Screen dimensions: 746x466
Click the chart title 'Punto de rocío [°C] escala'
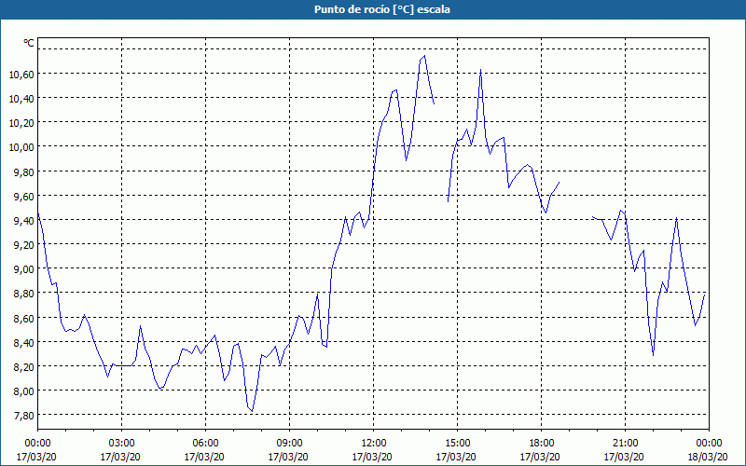382,9
